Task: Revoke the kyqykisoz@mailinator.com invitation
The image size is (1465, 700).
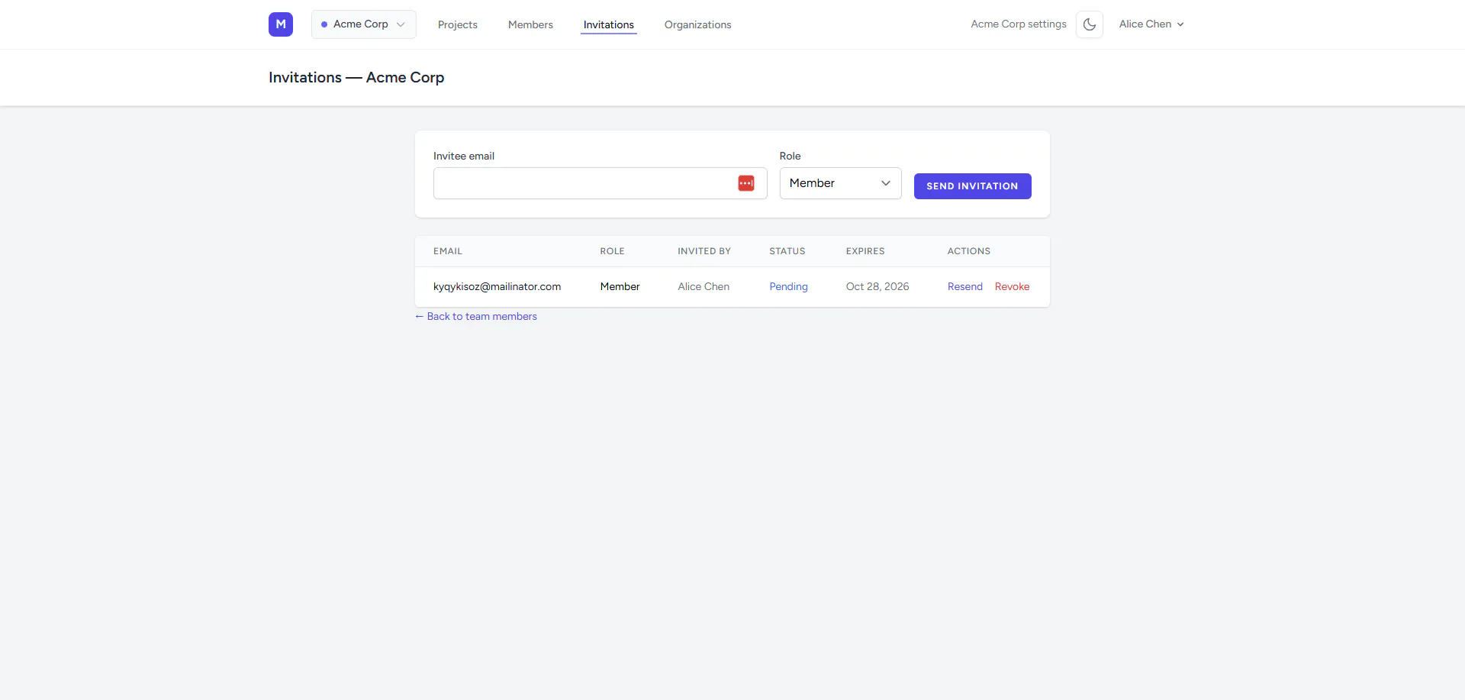Action: (1012, 287)
